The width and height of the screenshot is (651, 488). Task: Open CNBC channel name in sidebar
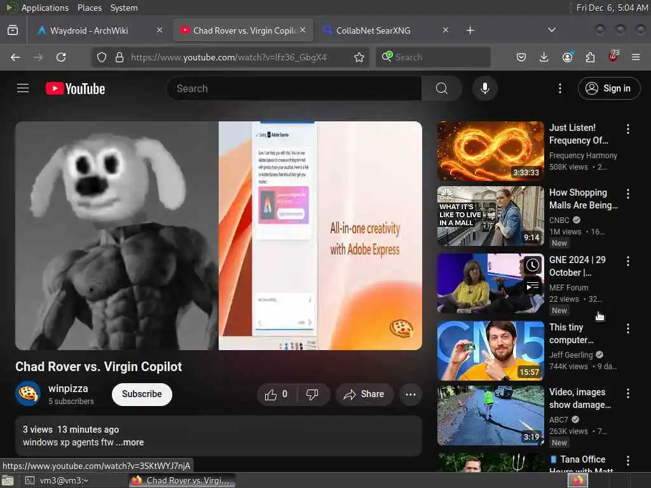(x=559, y=220)
